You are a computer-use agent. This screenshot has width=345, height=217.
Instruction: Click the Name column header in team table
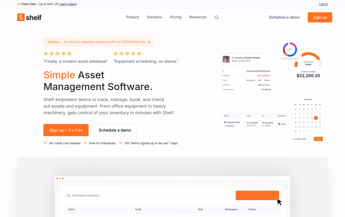coord(71,209)
